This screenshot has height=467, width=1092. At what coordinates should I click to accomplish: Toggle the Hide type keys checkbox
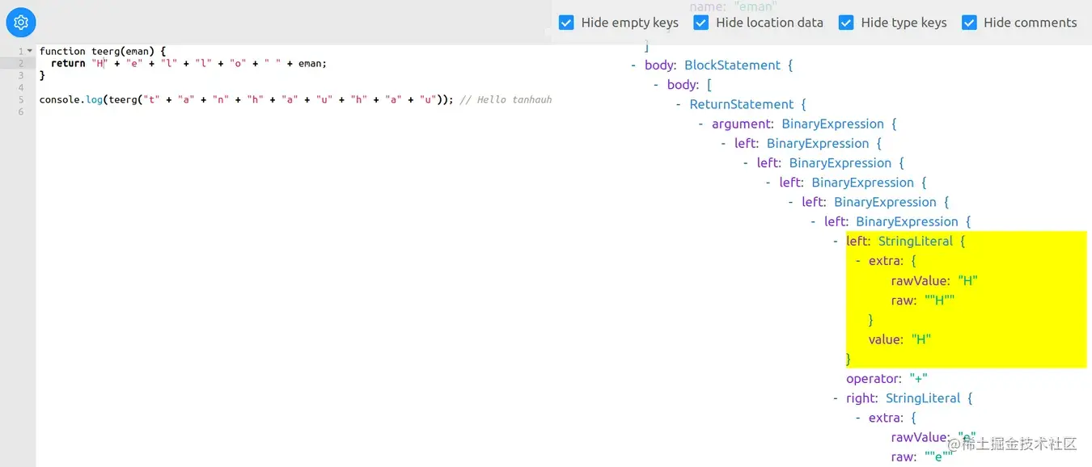pyautogui.click(x=846, y=23)
